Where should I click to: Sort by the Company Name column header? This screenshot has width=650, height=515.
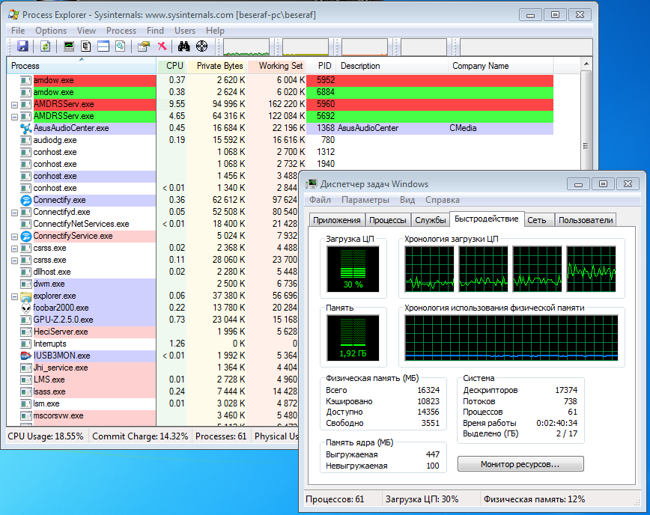501,66
